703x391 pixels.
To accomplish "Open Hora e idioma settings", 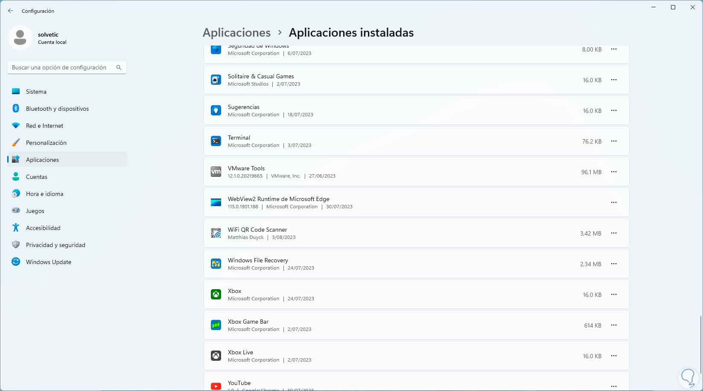I will (67, 194).
